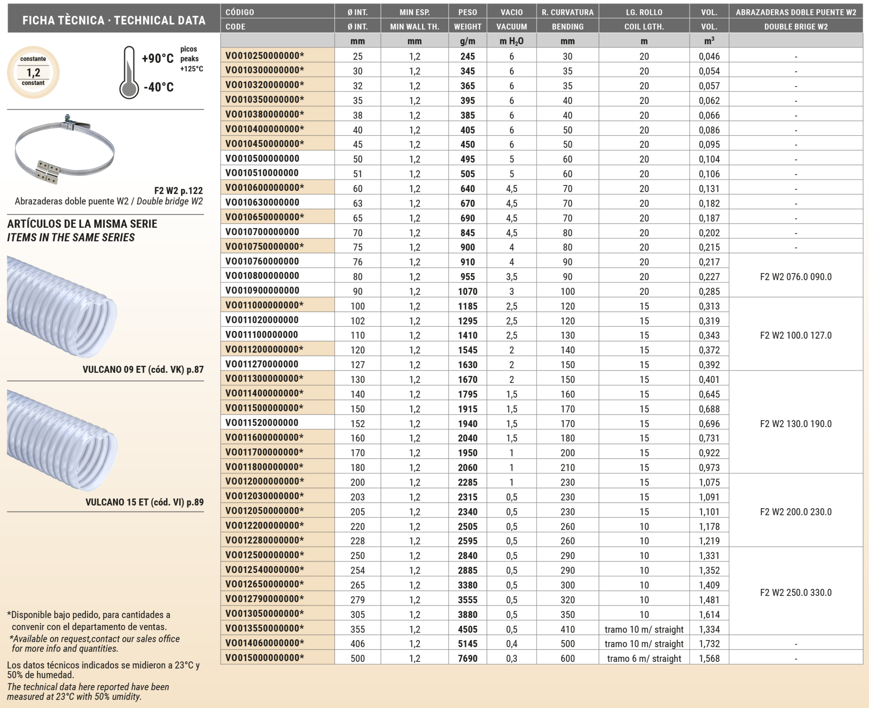Click the Vulcano 09 ET hose image
869x708 pixels.
click(62, 307)
